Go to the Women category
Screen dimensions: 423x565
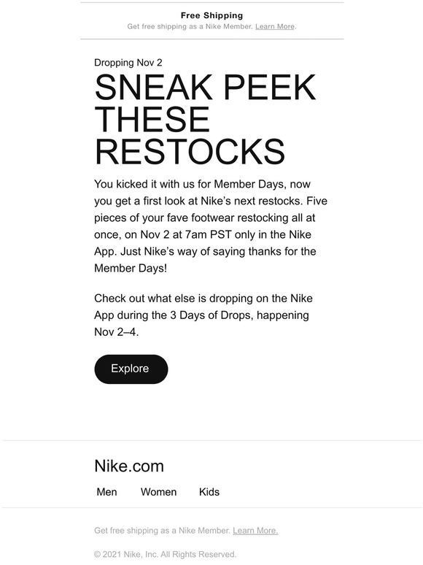pos(158,492)
